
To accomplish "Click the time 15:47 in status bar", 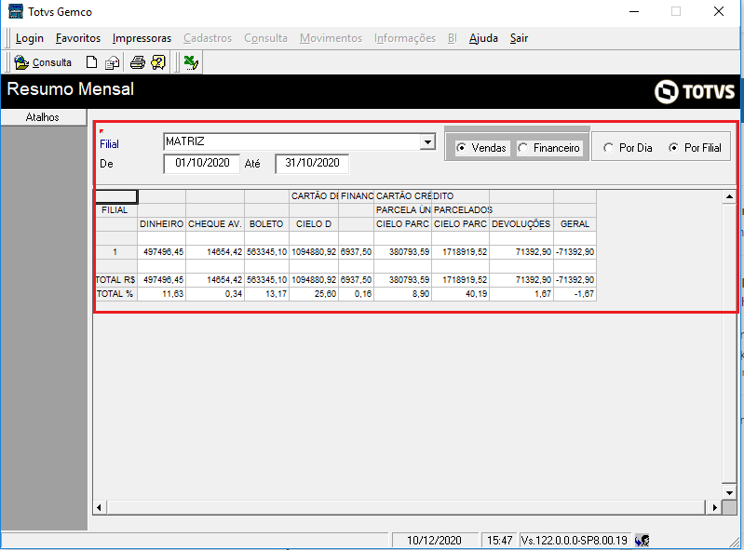I will [500, 540].
